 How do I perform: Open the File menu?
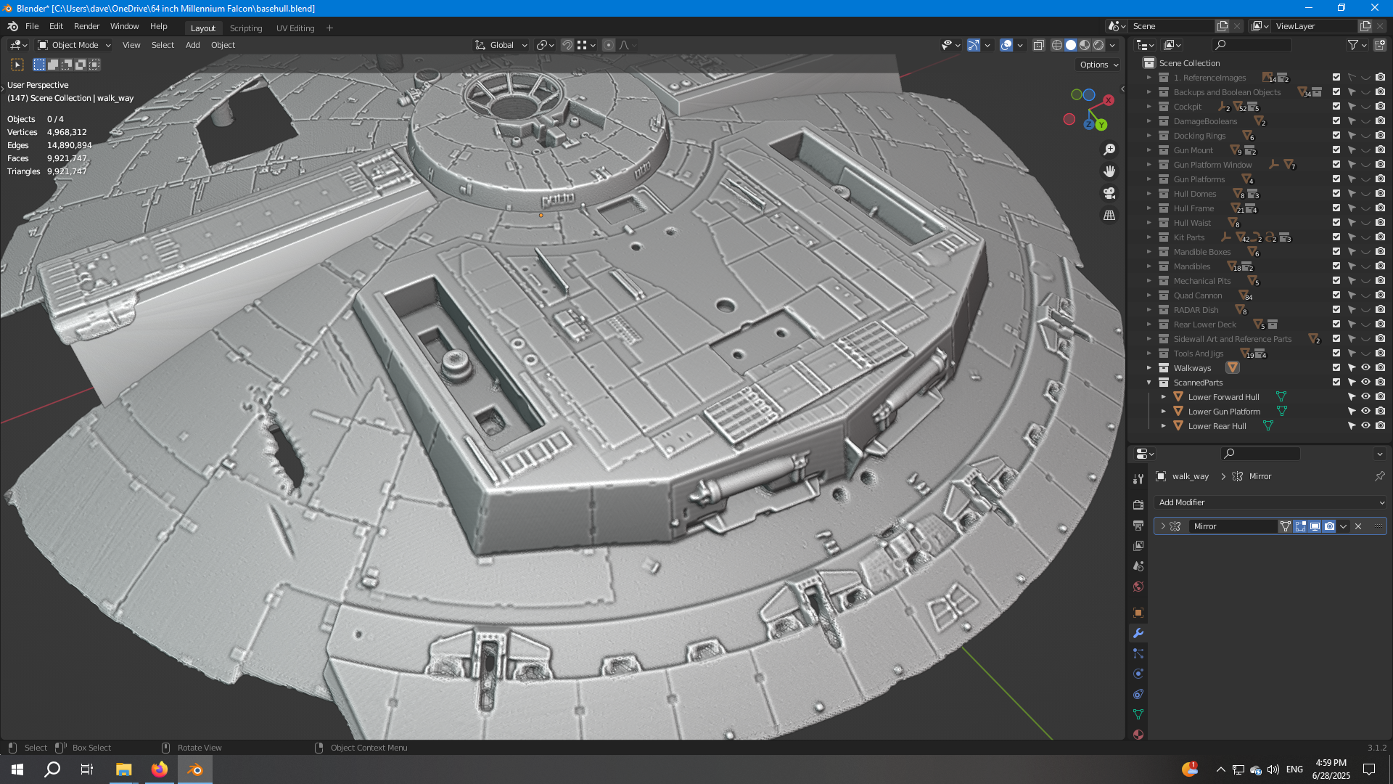(32, 26)
